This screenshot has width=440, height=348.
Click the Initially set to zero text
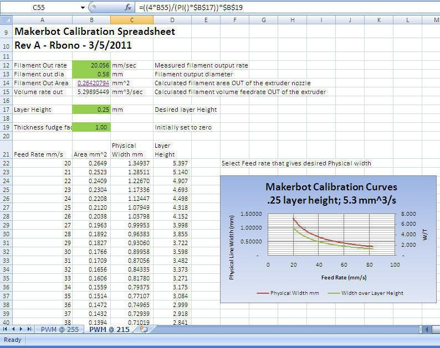tap(183, 127)
